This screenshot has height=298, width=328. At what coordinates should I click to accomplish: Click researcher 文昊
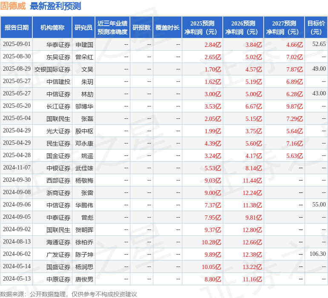tap(87, 69)
